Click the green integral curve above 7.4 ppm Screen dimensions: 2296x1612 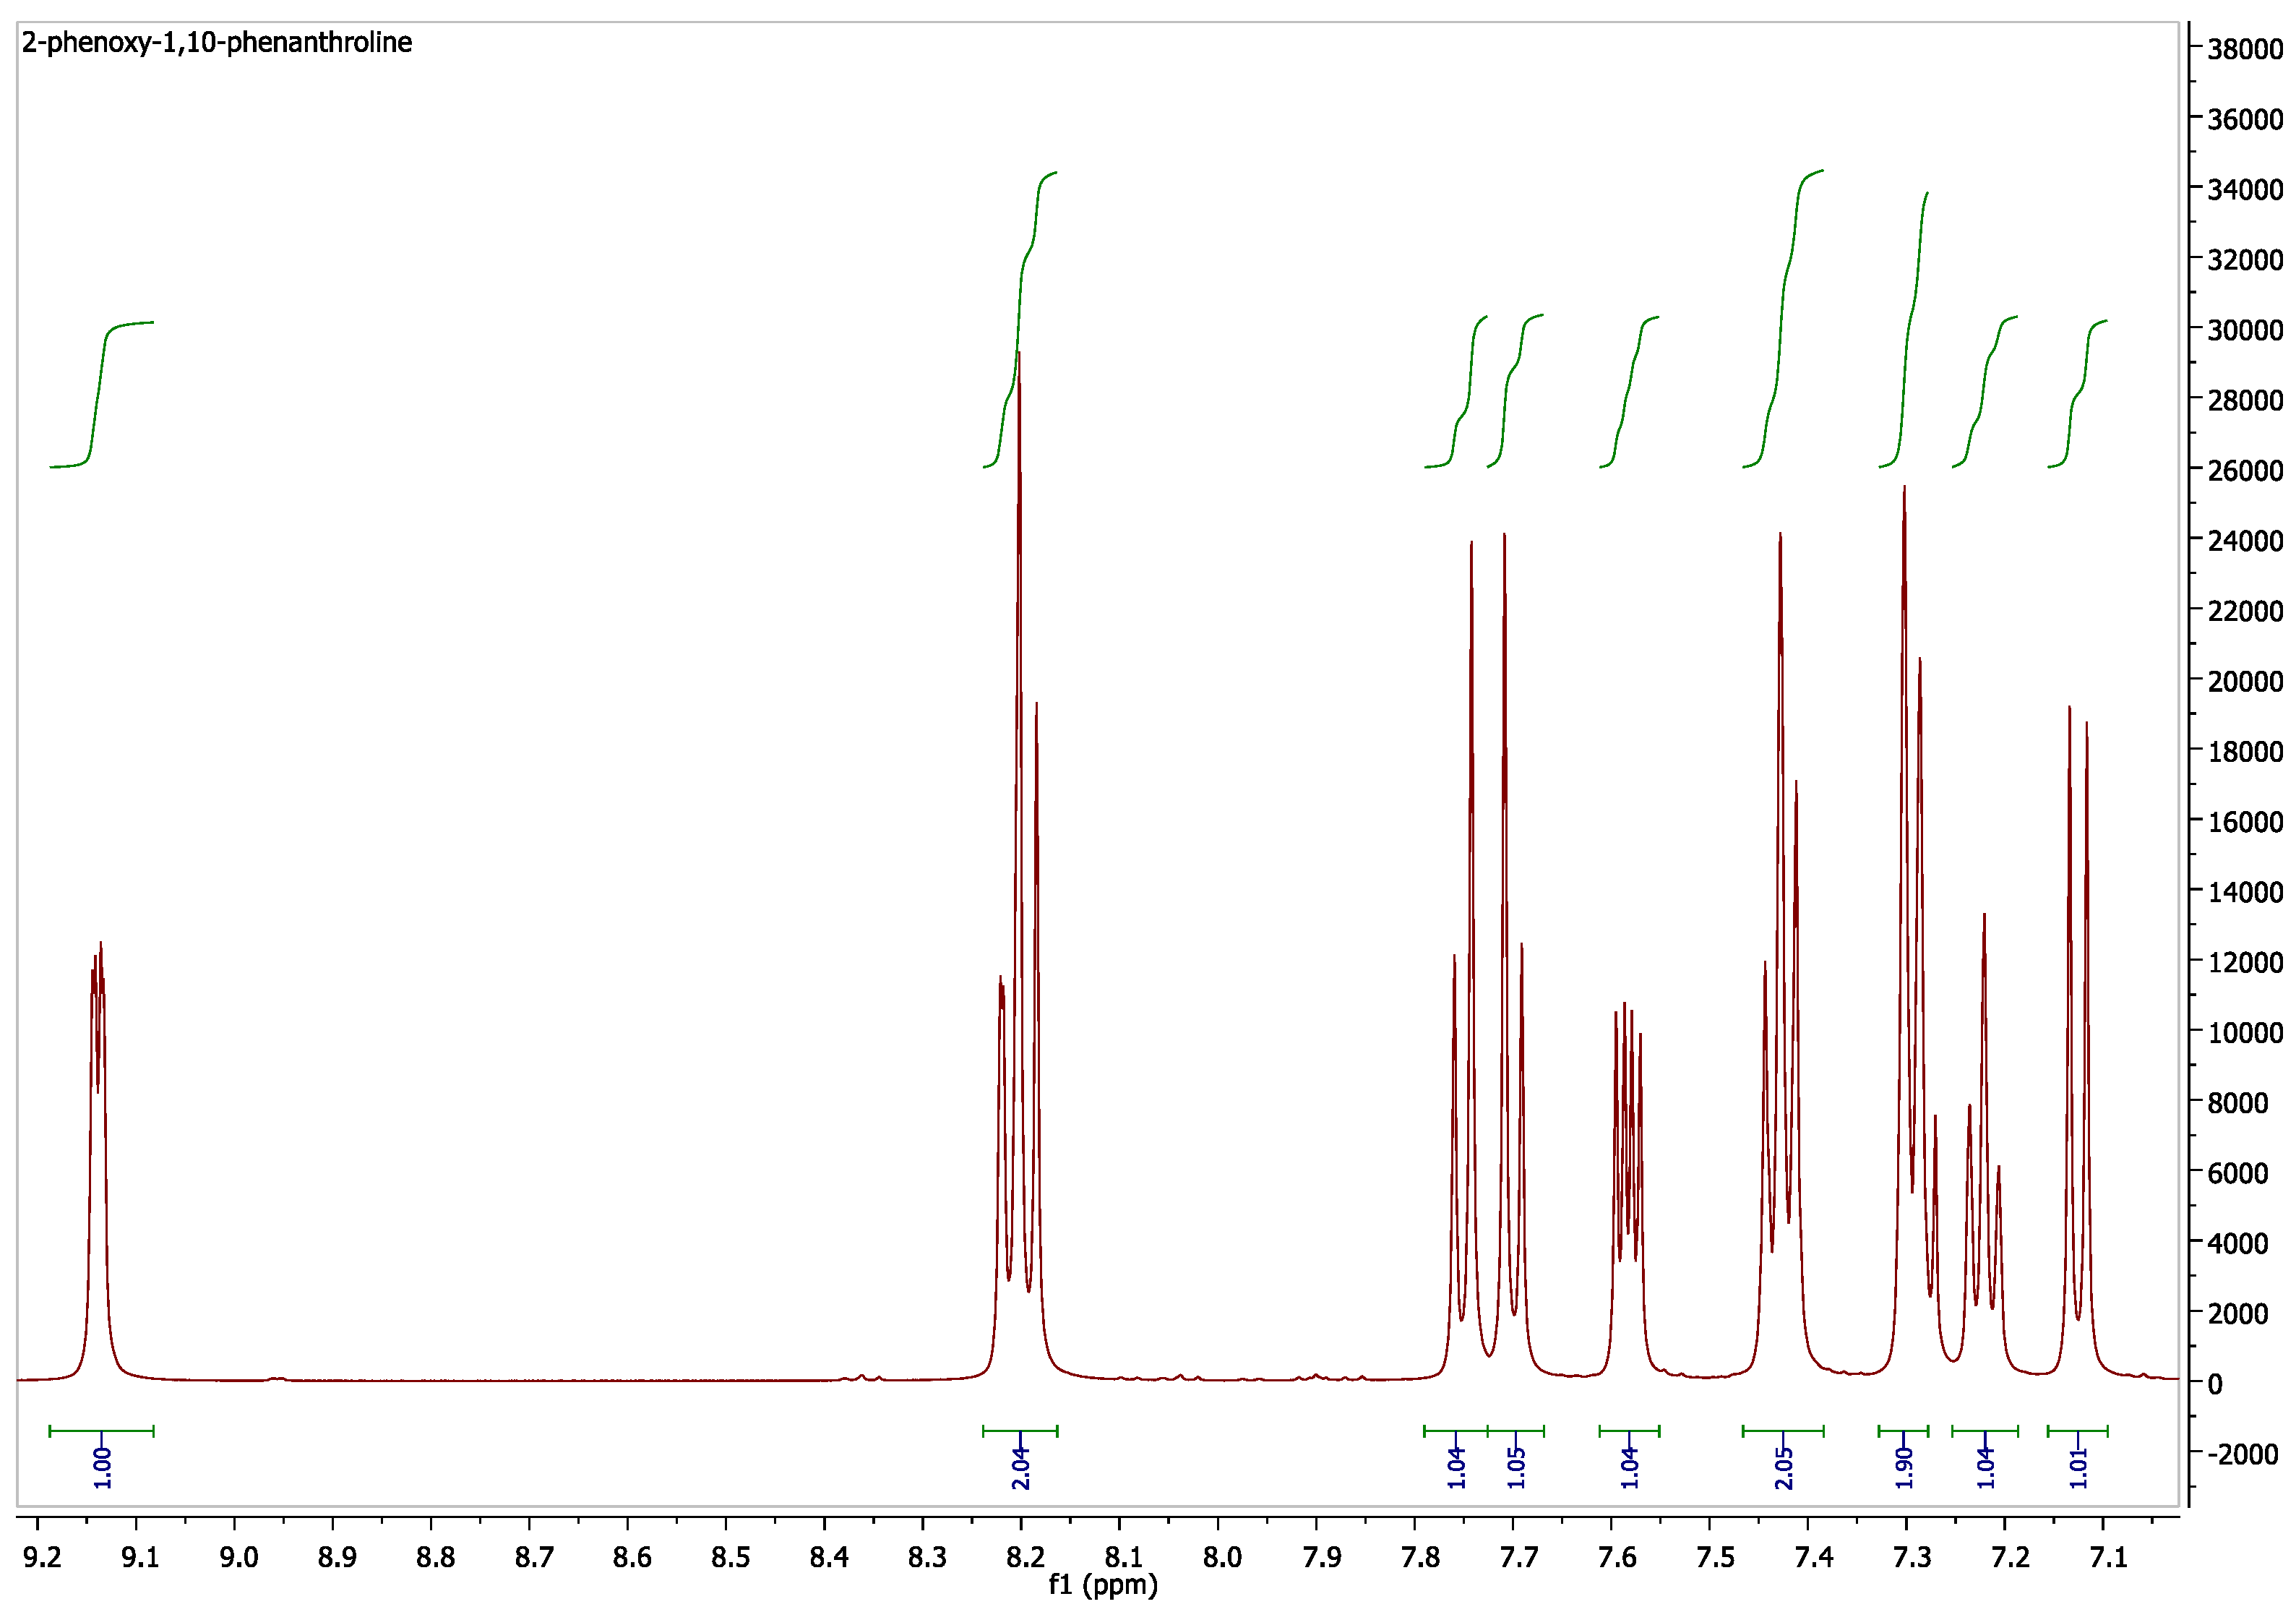click(x=1781, y=320)
